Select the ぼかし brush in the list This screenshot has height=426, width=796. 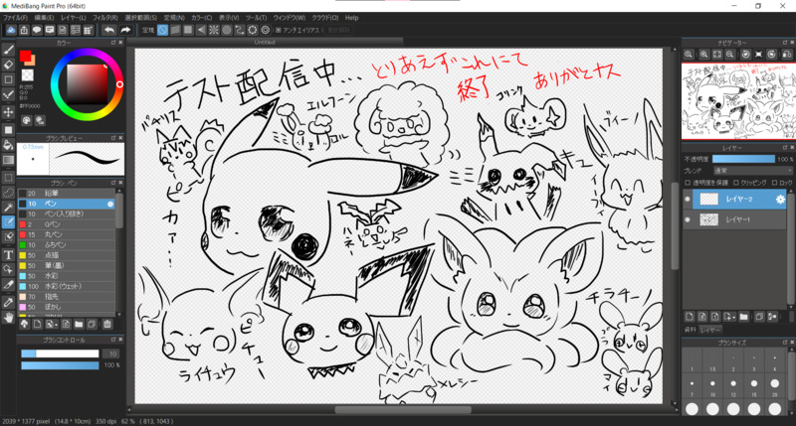pyautogui.click(x=67, y=307)
